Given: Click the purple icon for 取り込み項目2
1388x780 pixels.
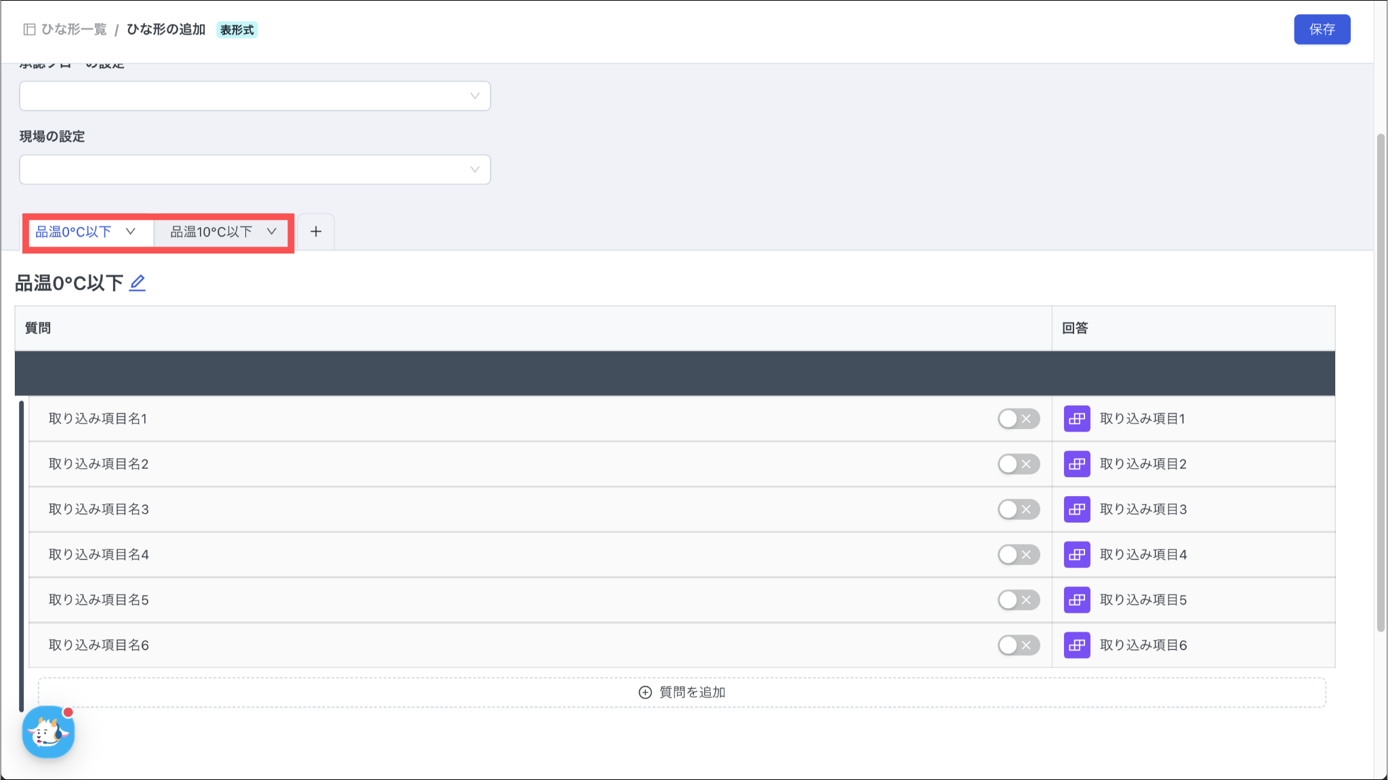Looking at the screenshot, I should (x=1076, y=464).
